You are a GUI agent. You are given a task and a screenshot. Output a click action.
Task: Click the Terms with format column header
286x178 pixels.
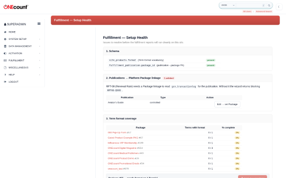point(195,127)
